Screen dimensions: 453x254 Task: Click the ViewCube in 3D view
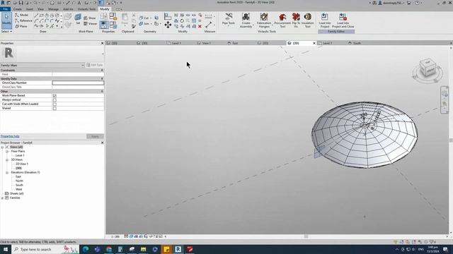[x=428, y=68]
